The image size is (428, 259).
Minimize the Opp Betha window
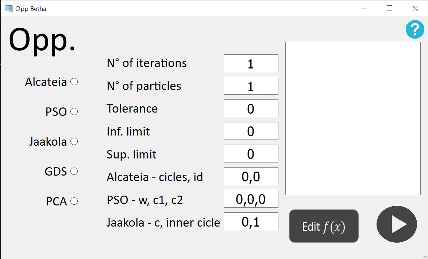click(364, 8)
